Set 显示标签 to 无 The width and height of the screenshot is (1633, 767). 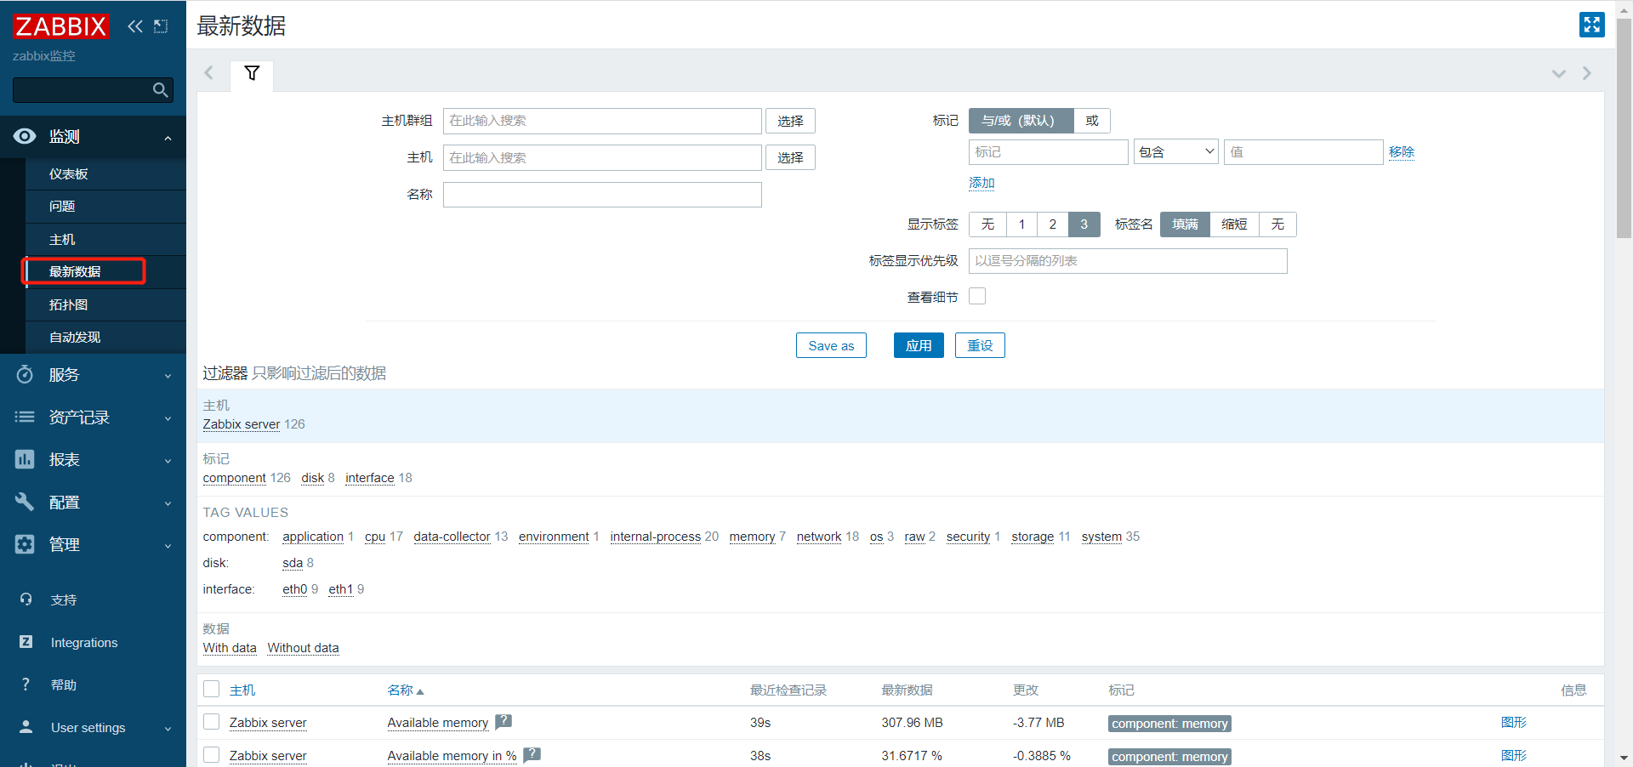click(987, 224)
